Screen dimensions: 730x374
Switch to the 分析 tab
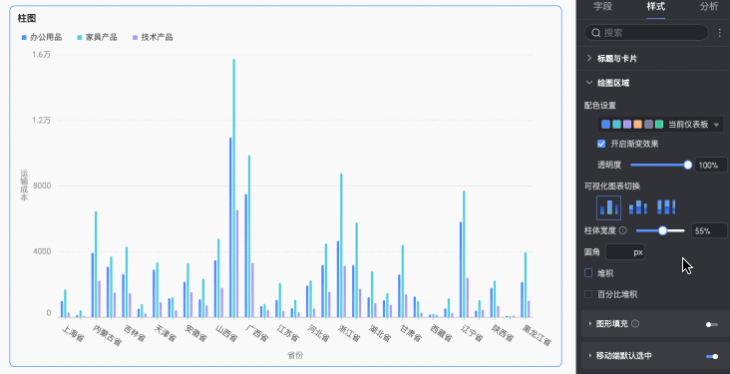pos(709,7)
